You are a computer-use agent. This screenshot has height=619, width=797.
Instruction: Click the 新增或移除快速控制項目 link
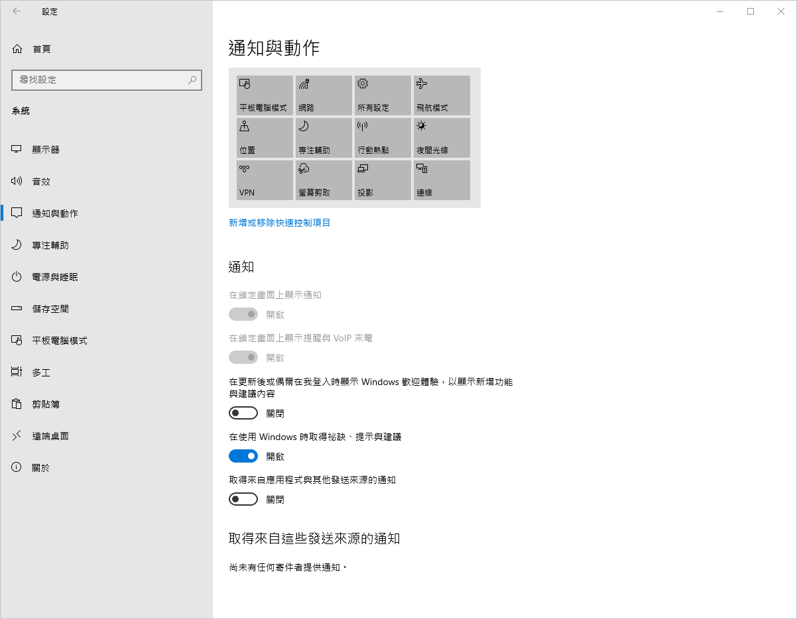tap(280, 223)
